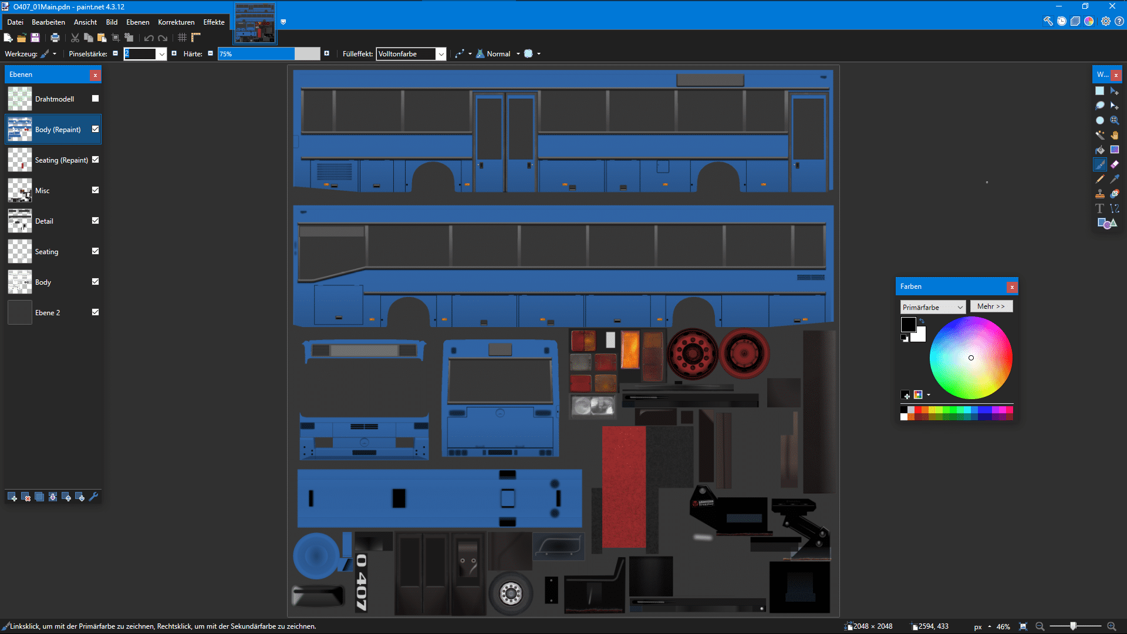Screen dimensions: 1127x634
Task: Select the Text tool
Action: point(1099,208)
